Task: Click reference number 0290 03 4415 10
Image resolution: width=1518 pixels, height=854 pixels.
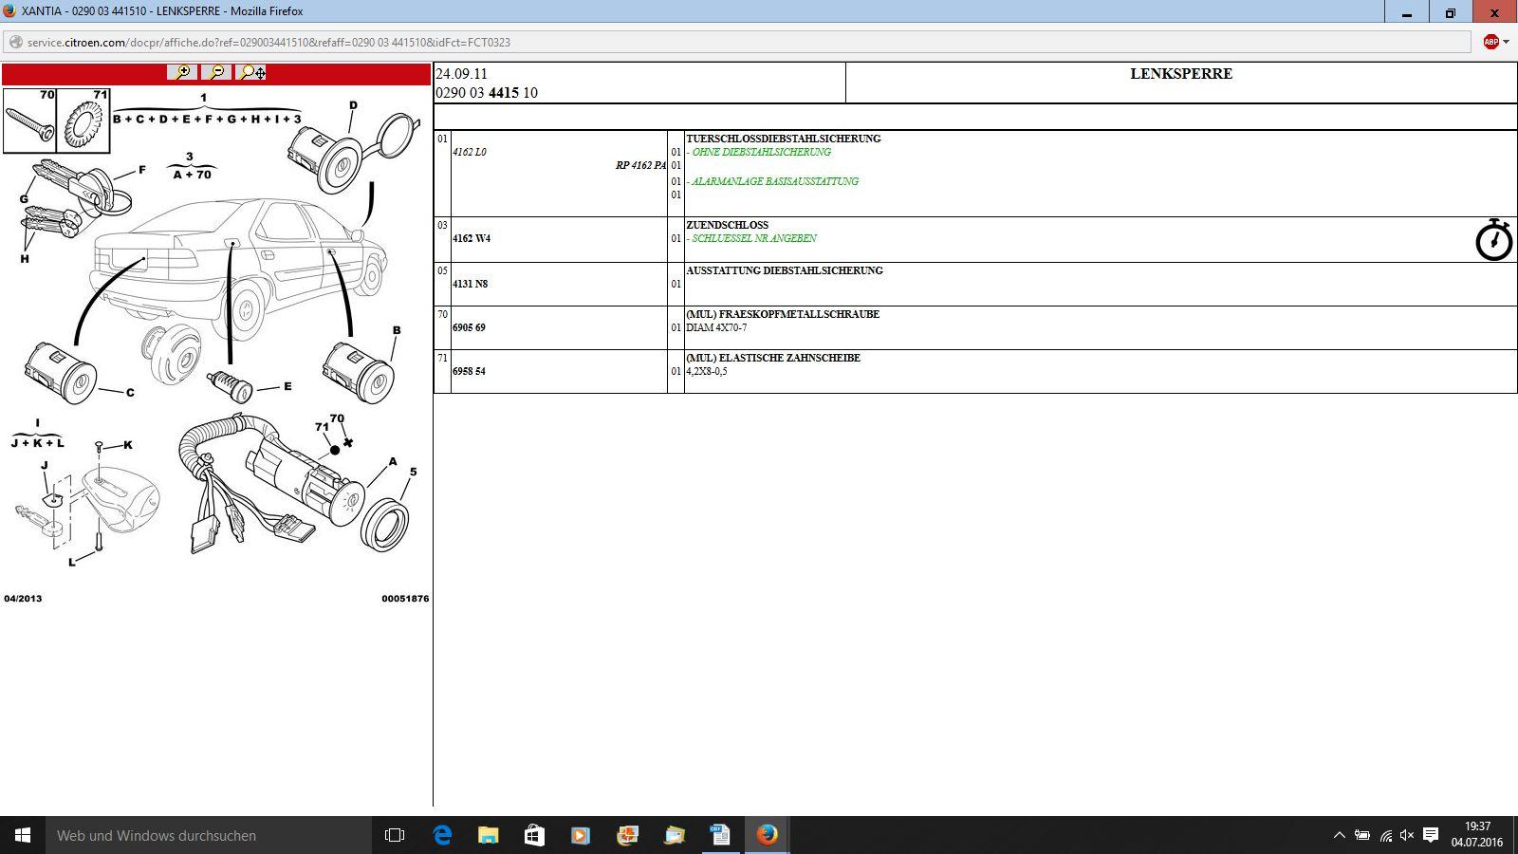Action: click(x=487, y=93)
